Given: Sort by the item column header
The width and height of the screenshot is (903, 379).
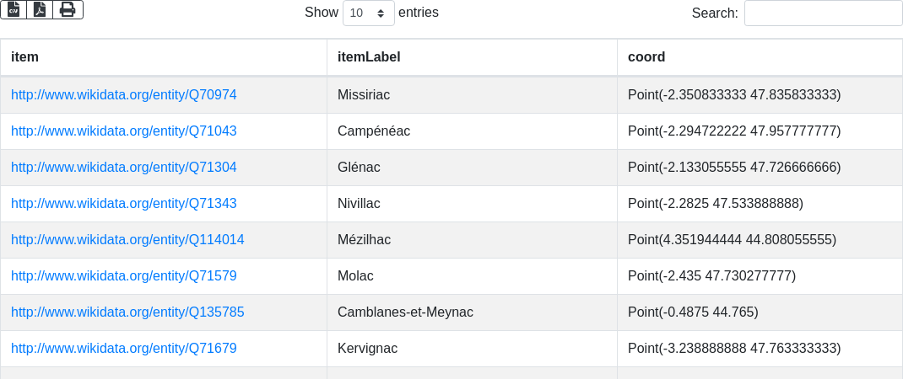Looking at the screenshot, I should [x=24, y=57].
